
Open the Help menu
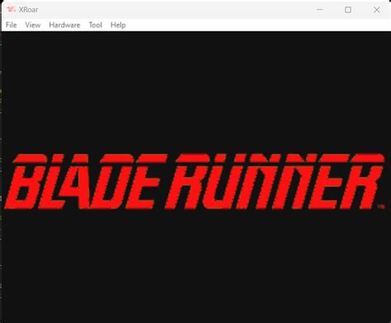(x=118, y=25)
